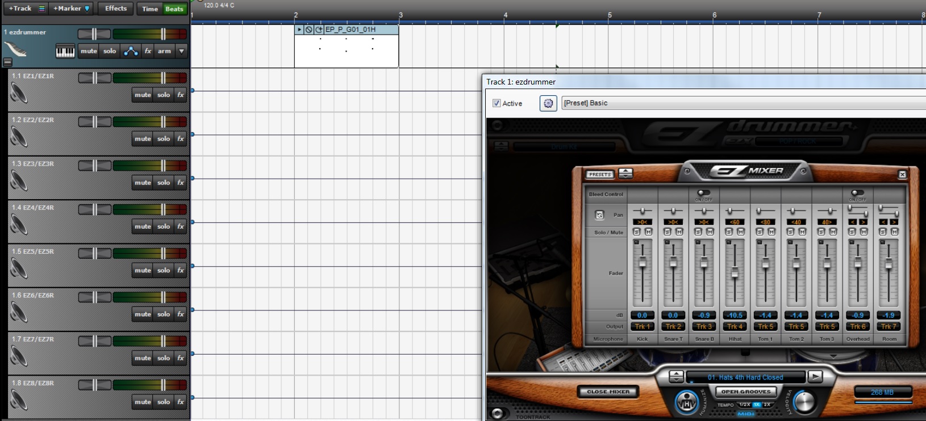
Task: Click measure 5 on the timeline ruler
Action: point(610,15)
